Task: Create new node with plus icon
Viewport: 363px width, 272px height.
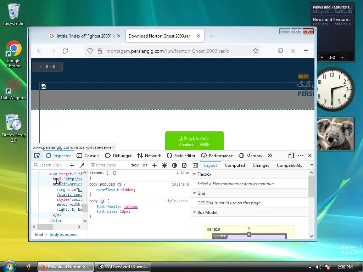Action: [72, 165]
